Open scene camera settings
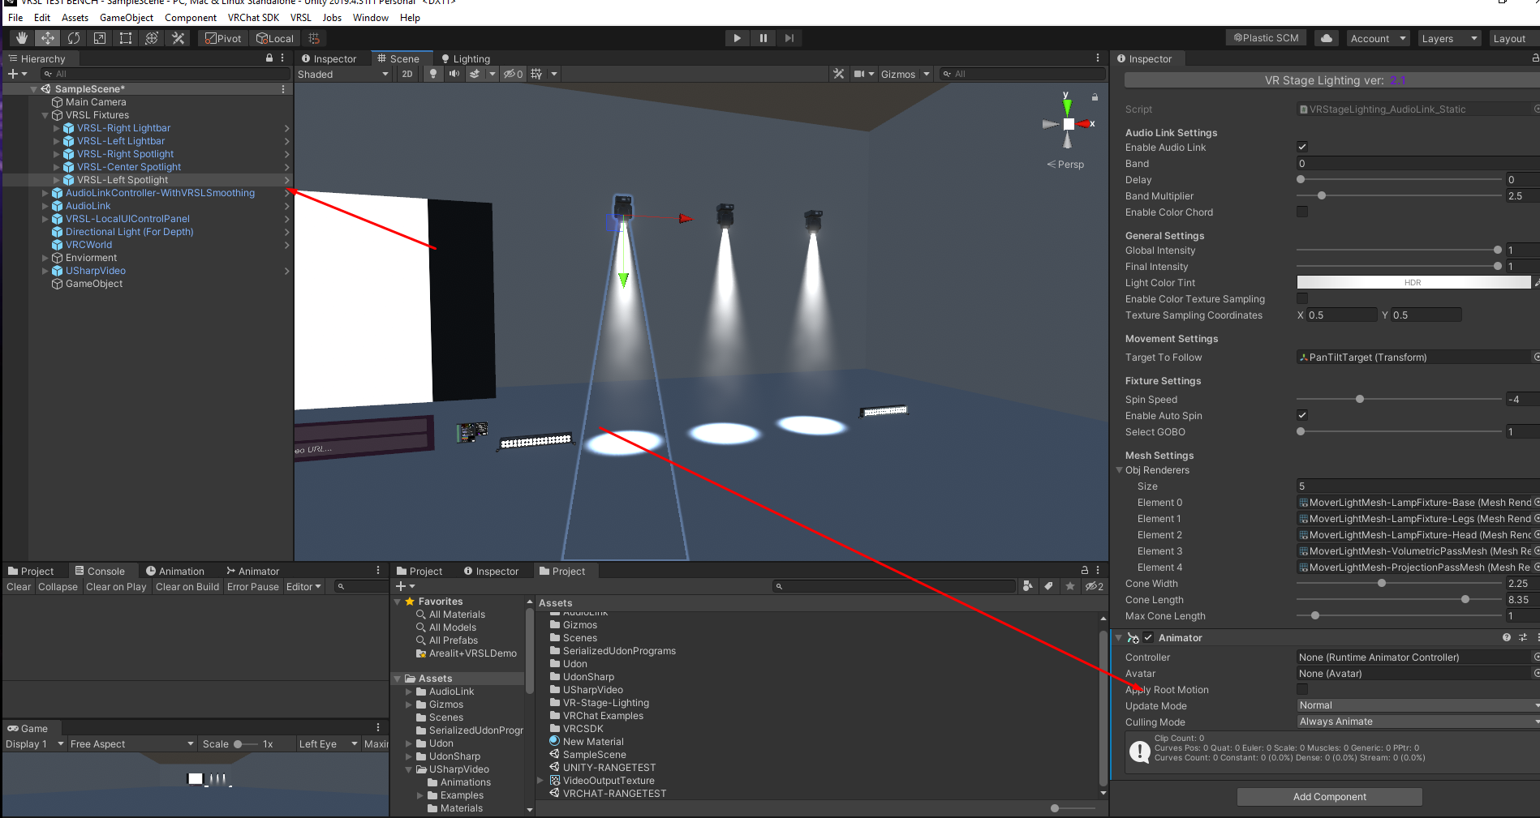 859,74
